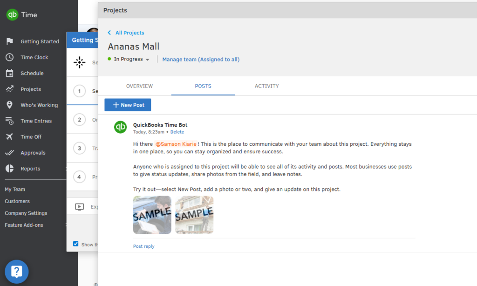This screenshot has width=477, height=286.
Task: Click the New Post button
Action: click(128, 105)
